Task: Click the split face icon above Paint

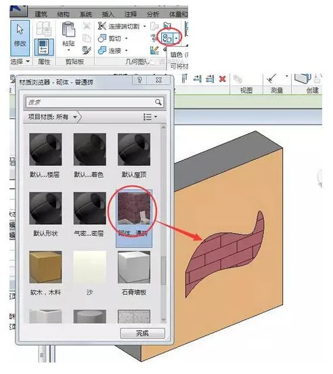Action: coord(167,26)
